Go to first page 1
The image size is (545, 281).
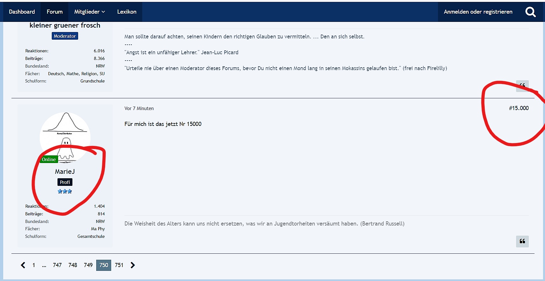point(34,265)
